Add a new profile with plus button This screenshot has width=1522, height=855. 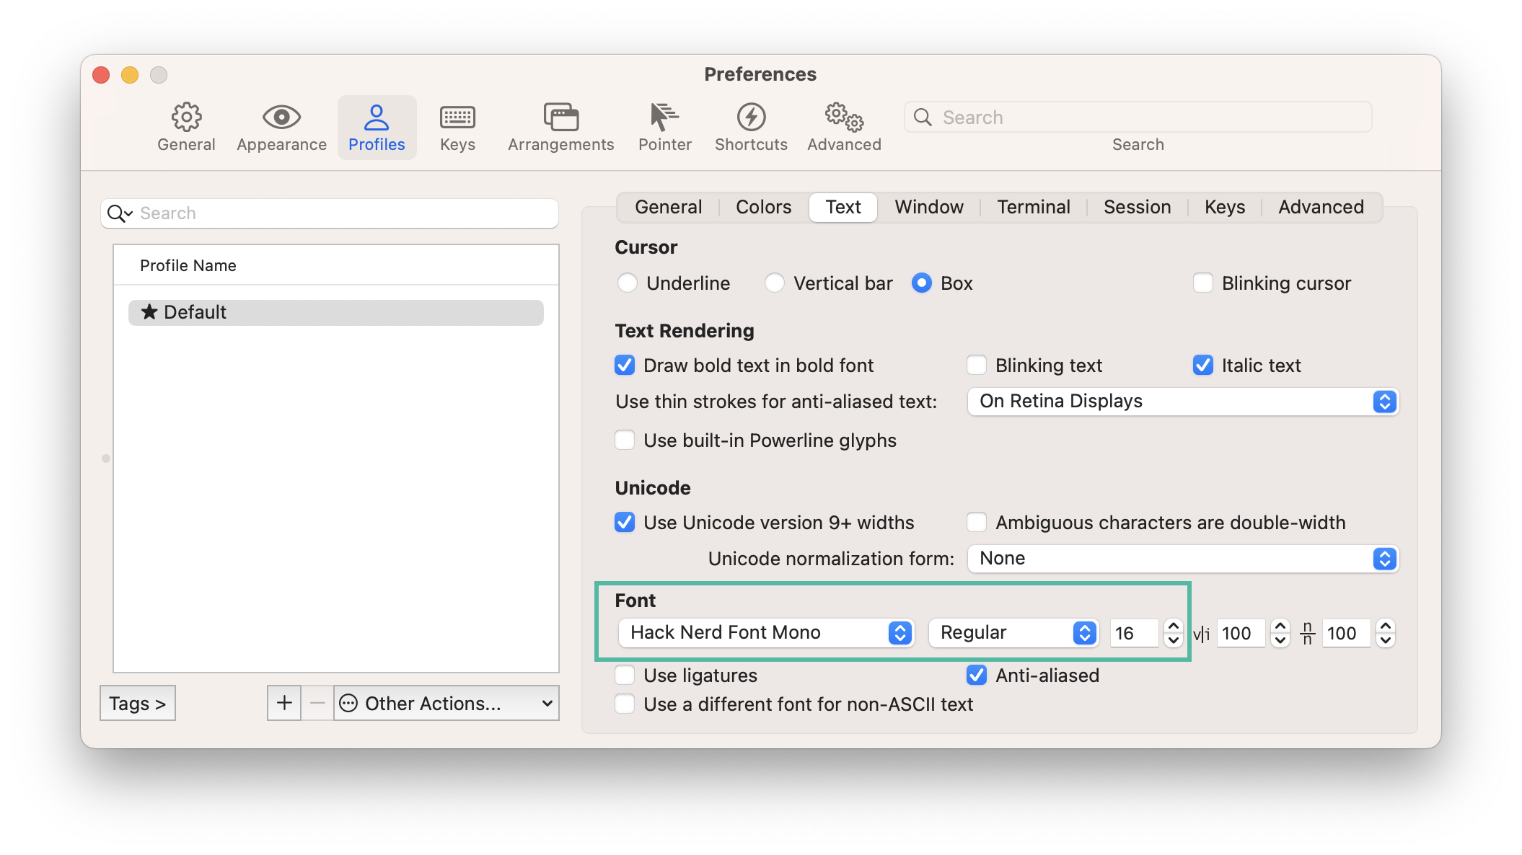pos(284,703)
